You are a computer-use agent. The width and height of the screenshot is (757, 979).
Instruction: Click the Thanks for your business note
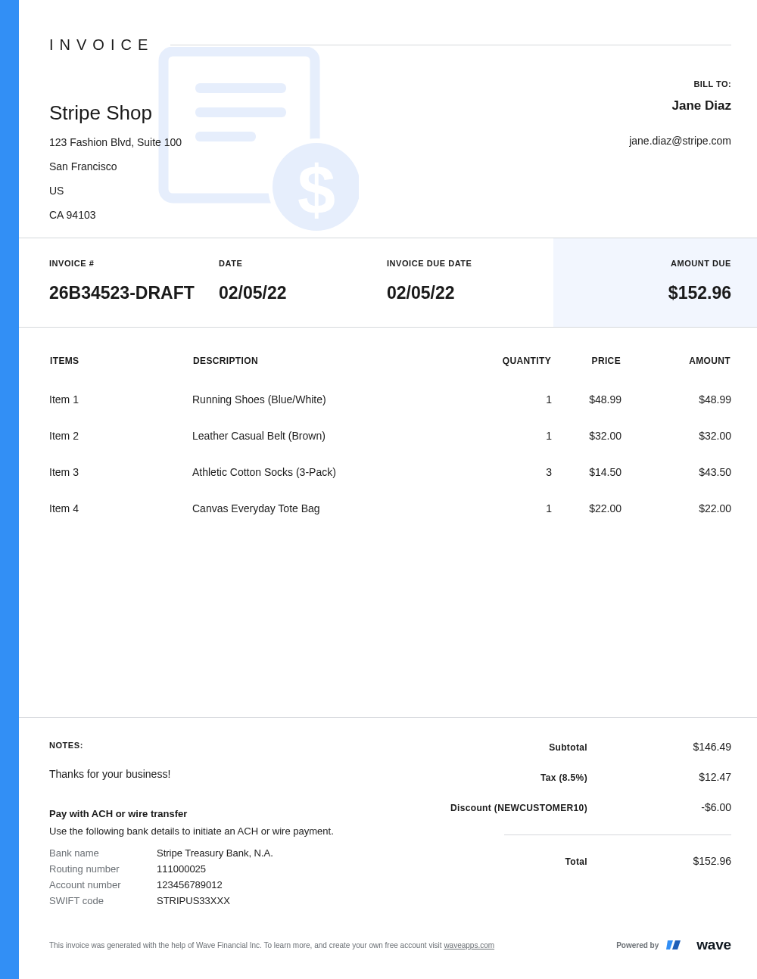(x=110, y=774)
